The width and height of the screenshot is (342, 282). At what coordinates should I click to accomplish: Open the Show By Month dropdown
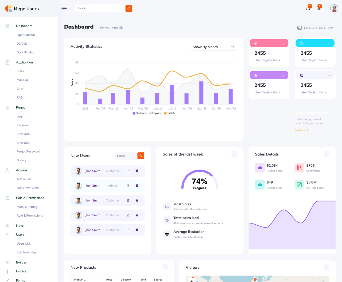click(213, 47)
